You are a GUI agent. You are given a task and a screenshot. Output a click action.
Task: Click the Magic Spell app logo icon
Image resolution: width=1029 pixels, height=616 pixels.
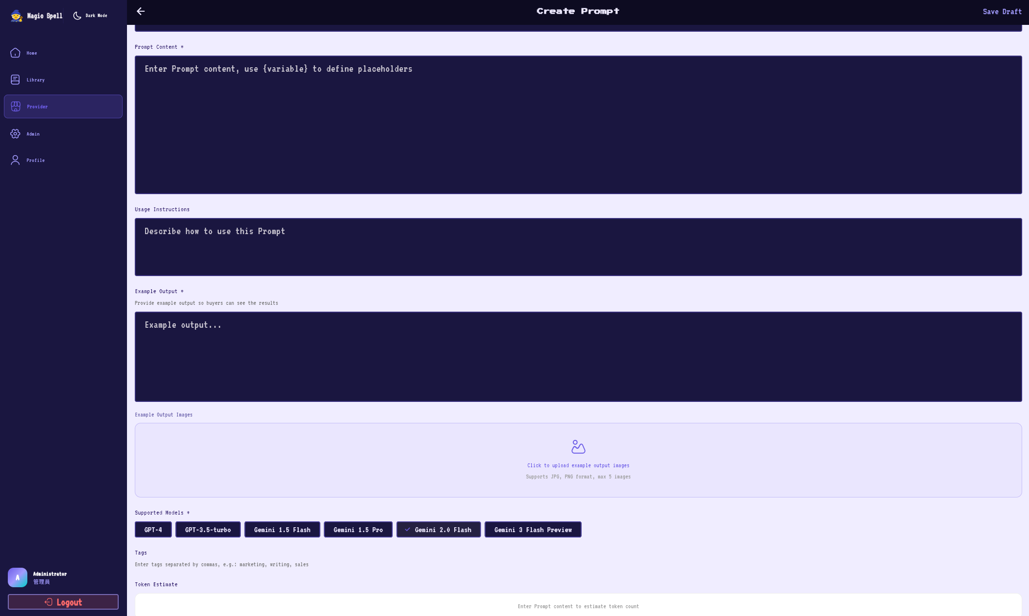point(16,16)
